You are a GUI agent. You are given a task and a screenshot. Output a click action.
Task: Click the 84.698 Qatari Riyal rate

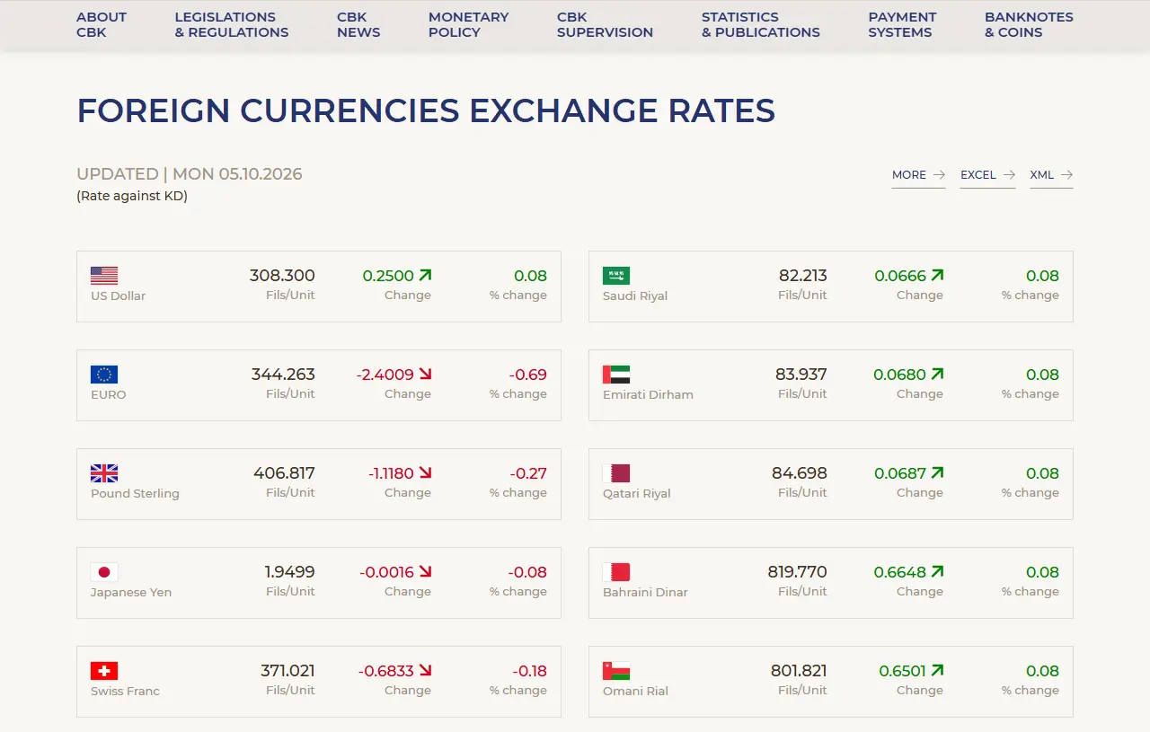click(x=800, y=473)
